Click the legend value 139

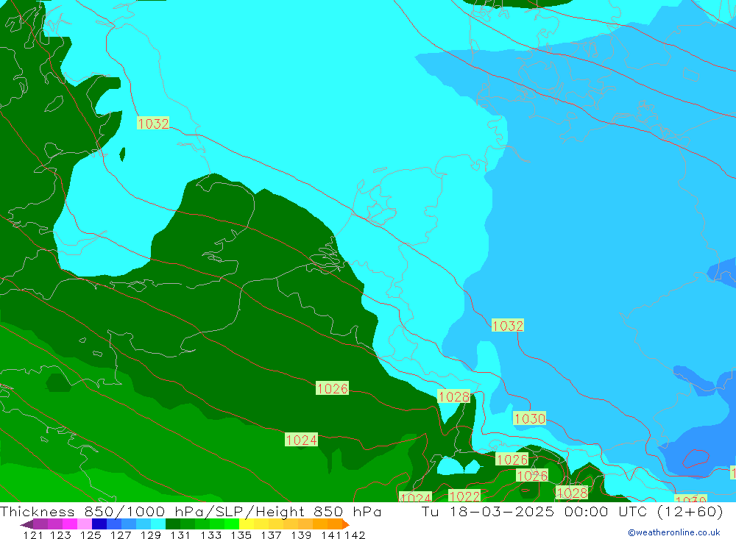click(300, 535)
